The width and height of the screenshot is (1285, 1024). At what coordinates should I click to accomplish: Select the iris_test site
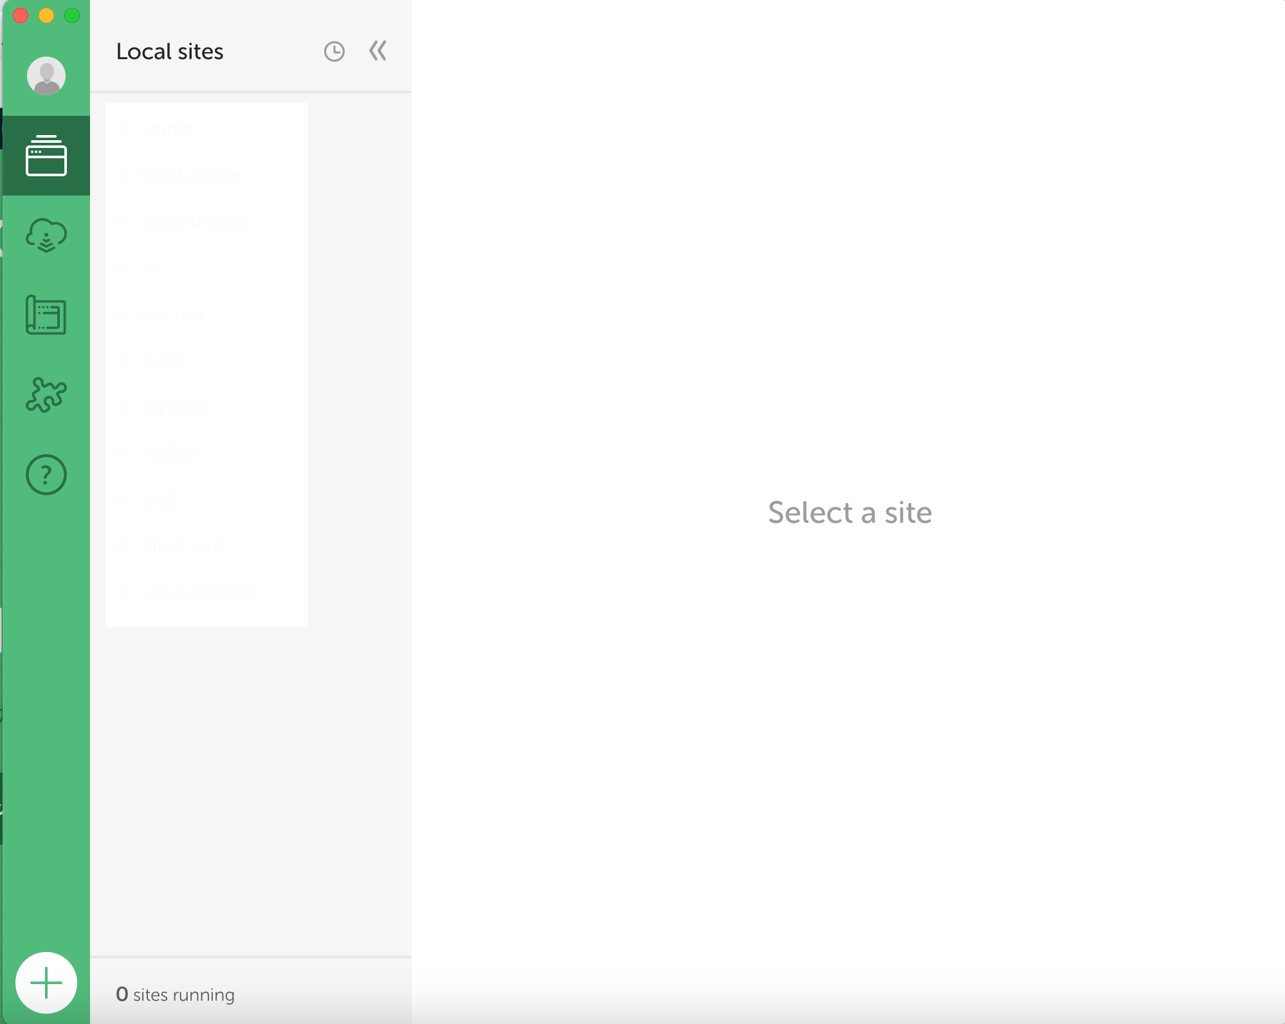coord(172,315)
